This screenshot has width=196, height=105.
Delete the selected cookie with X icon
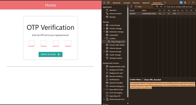[161, 7]
